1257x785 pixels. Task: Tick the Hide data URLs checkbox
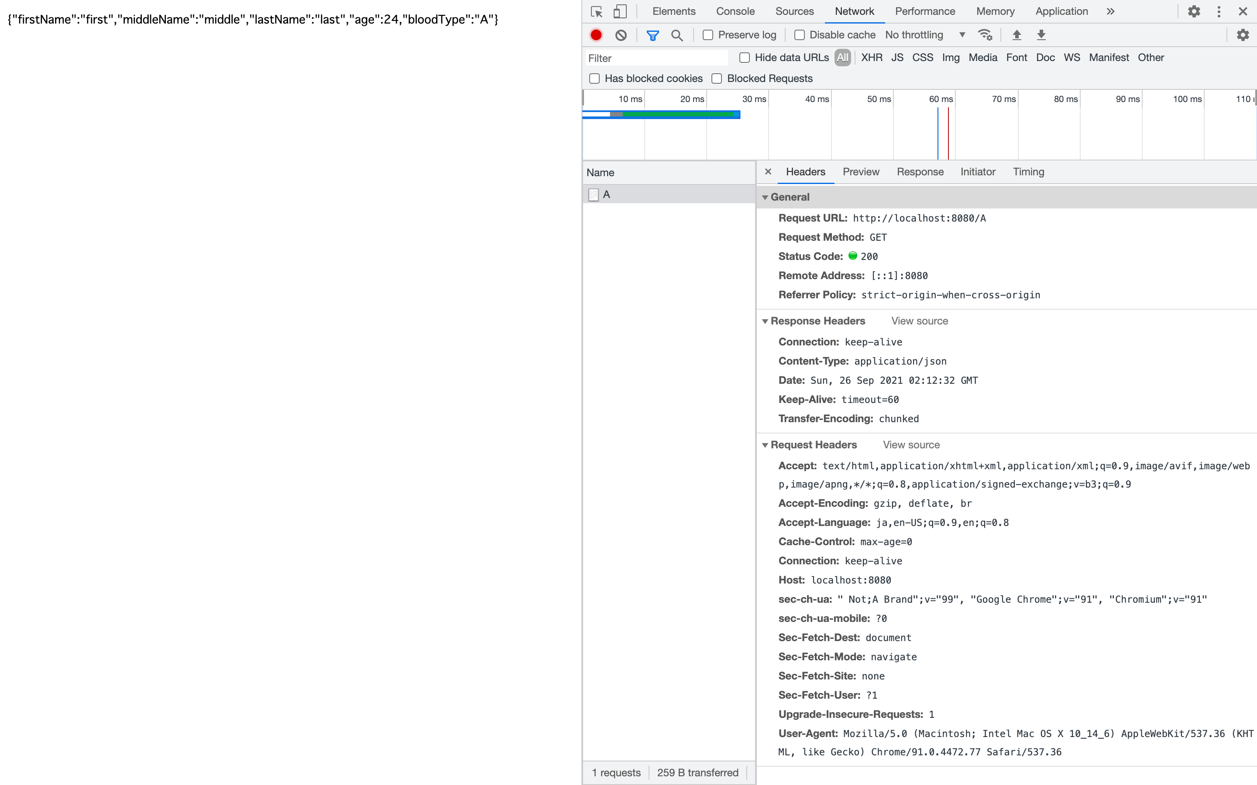pos(744,58)
